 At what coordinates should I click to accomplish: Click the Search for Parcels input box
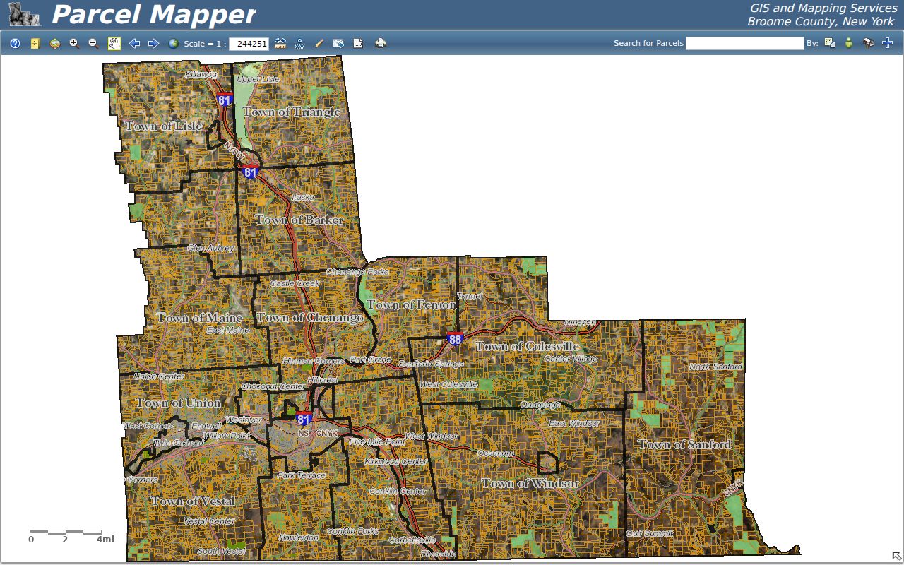pyautogui.click(x=745, y=43)
